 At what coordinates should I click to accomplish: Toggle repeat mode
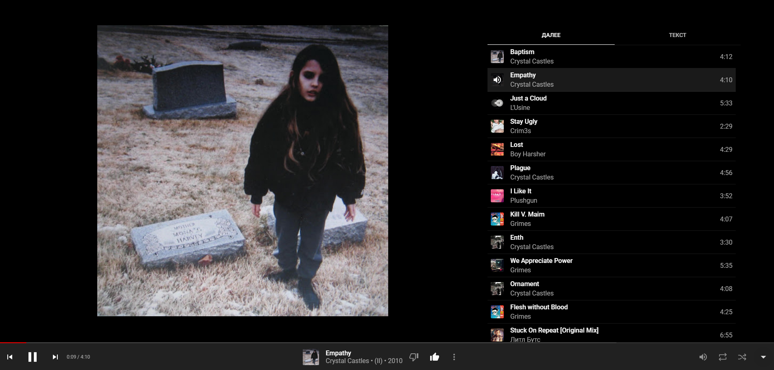tap(723, 357)
